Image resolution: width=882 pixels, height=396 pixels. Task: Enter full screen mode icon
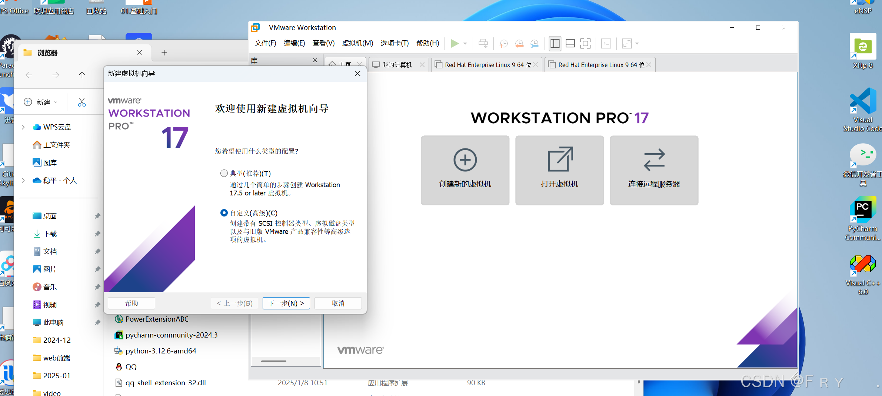585,43
